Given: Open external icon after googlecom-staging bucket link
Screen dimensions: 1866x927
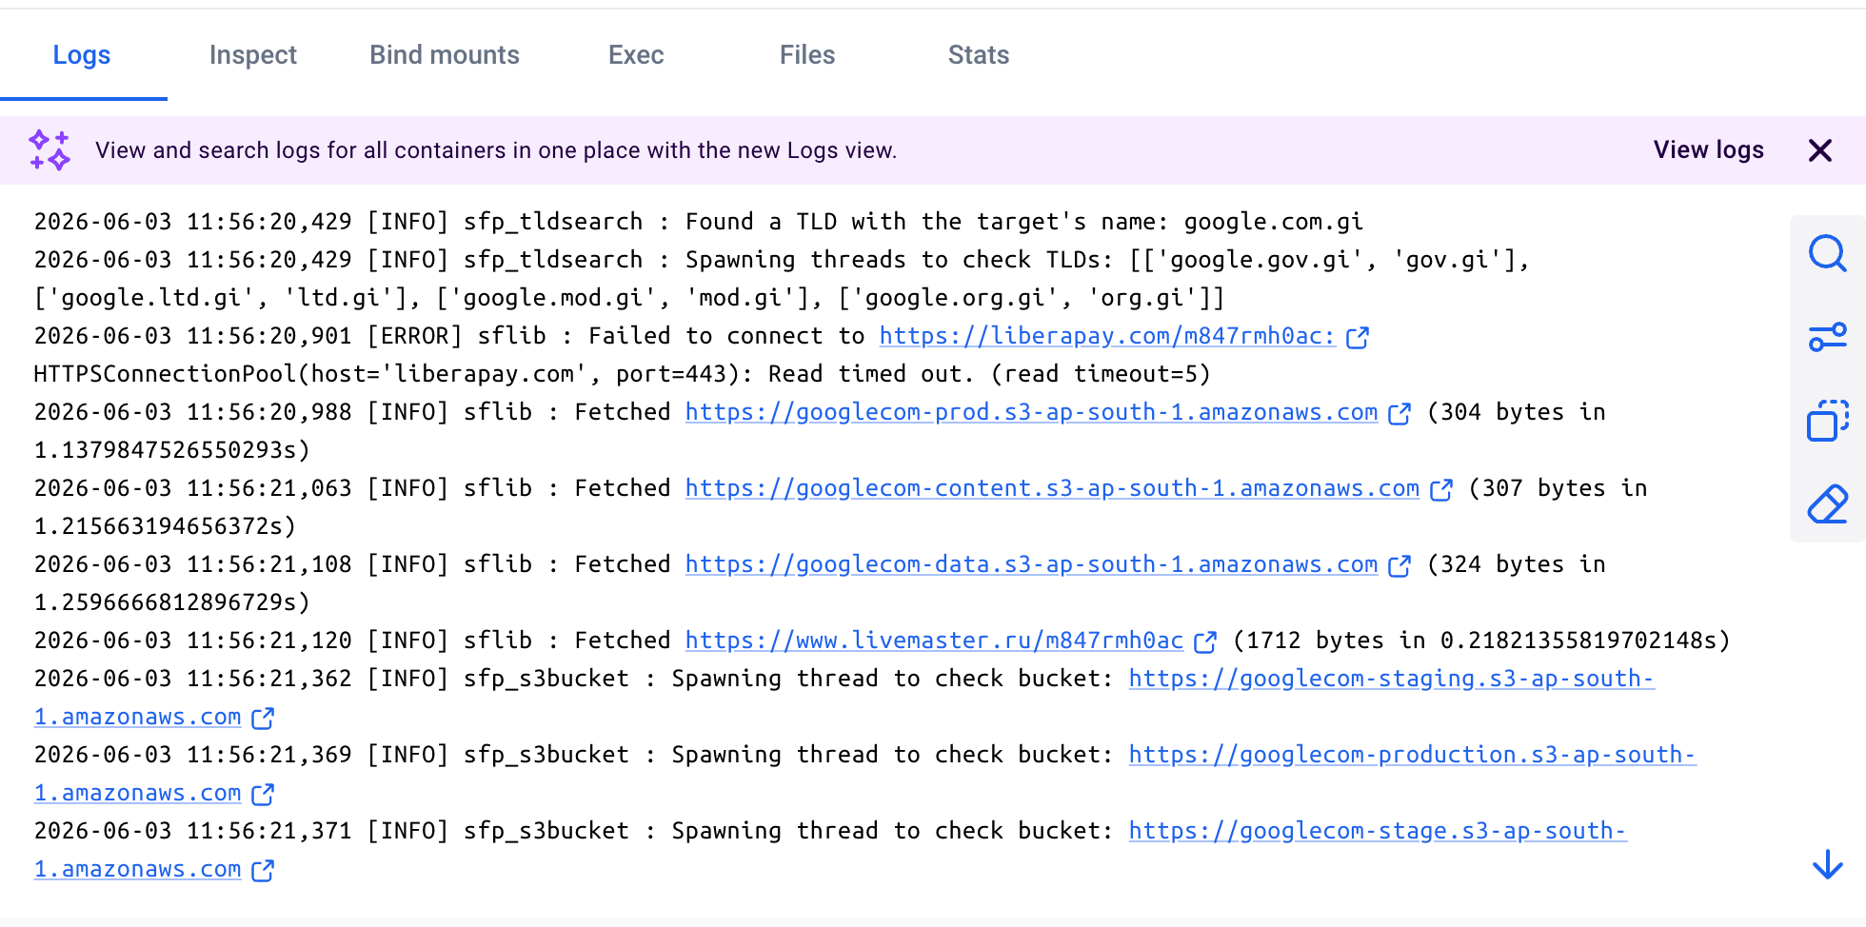Looking at the screenshot, I should click(x=263, y=718).
